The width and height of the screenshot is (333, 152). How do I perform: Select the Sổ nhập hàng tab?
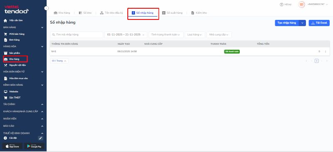(142, 13)
